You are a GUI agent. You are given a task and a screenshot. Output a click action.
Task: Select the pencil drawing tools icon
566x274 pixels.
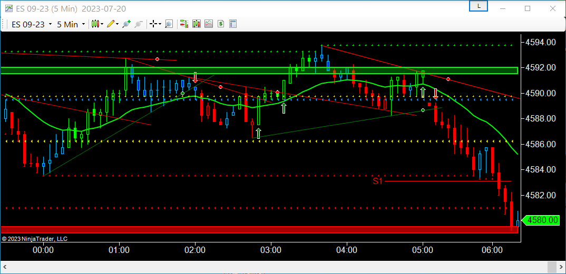point(111,24)
